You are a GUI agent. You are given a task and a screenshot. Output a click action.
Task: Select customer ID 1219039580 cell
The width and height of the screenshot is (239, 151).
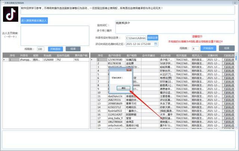click(117, 60)
